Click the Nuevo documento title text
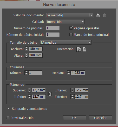 click(x=59, y=5)
